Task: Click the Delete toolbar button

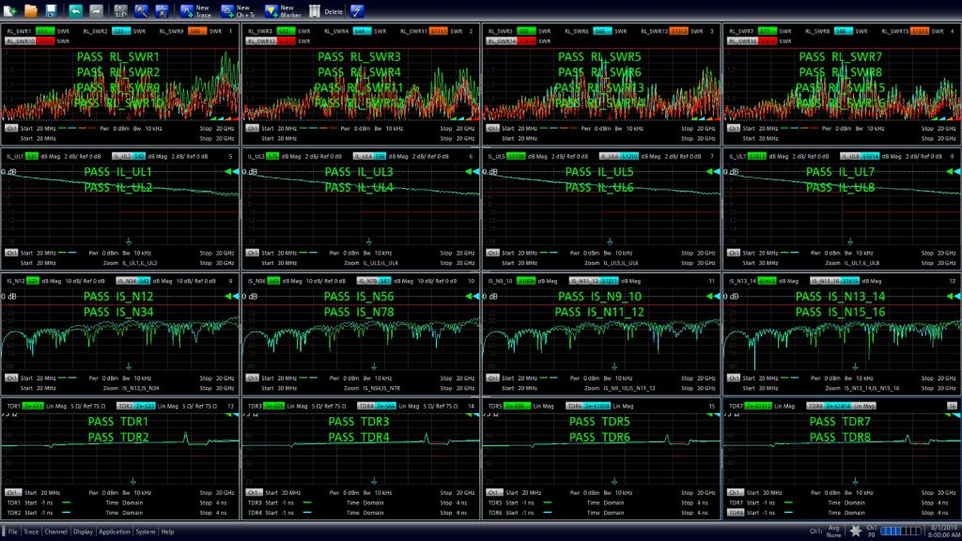Action: (x=323, y=12)
